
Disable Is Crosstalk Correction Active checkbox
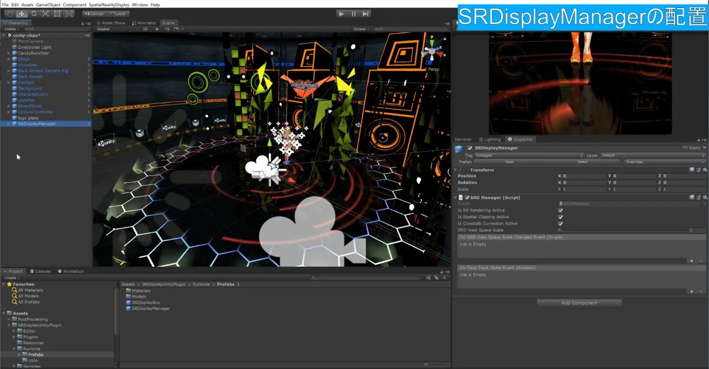pos(560,224)
